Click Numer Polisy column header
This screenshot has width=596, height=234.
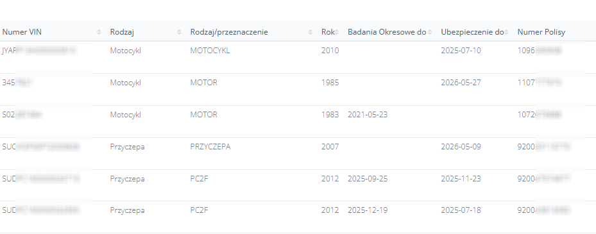[541, 32]
